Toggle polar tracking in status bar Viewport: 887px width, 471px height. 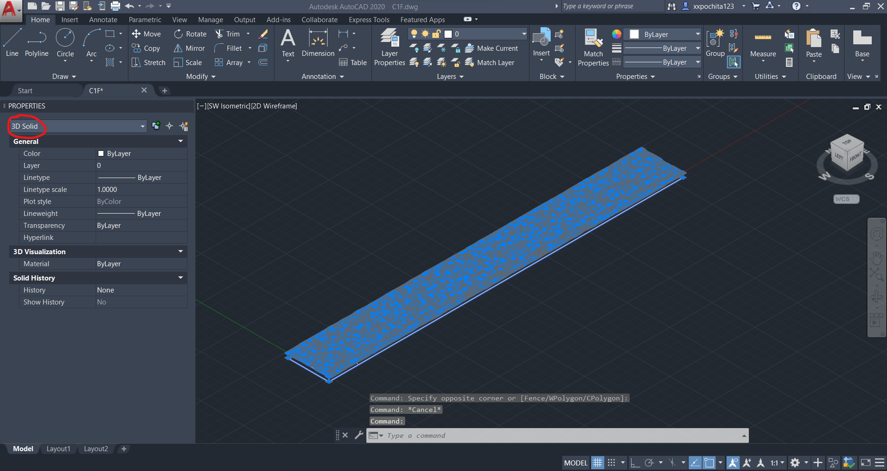(649, 462)
